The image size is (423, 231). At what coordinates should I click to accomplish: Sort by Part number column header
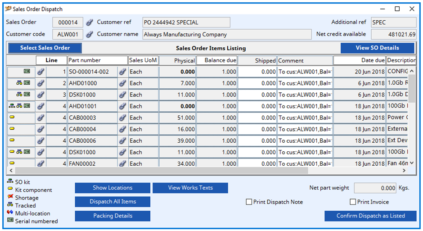click(x=97, y=60)
